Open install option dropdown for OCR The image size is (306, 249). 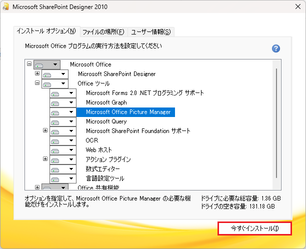pyautogui.click(x=70, y=140)
